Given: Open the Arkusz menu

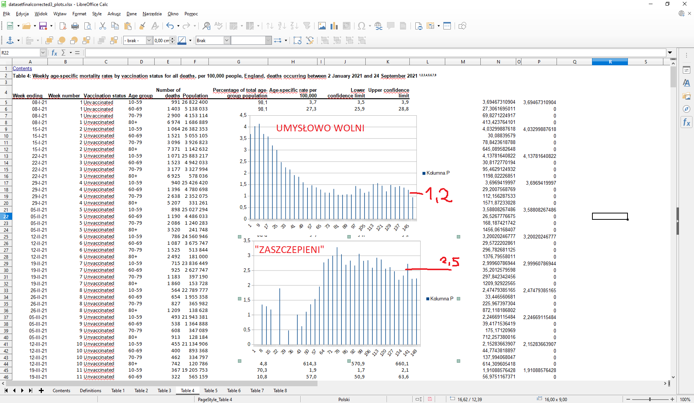Looking at the screenshot, I should pos(114,14).
